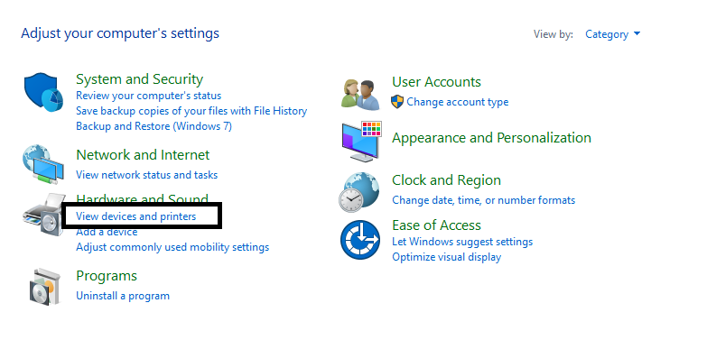Open Adjust commonly used mobility settings

click(x=172, y=247)
